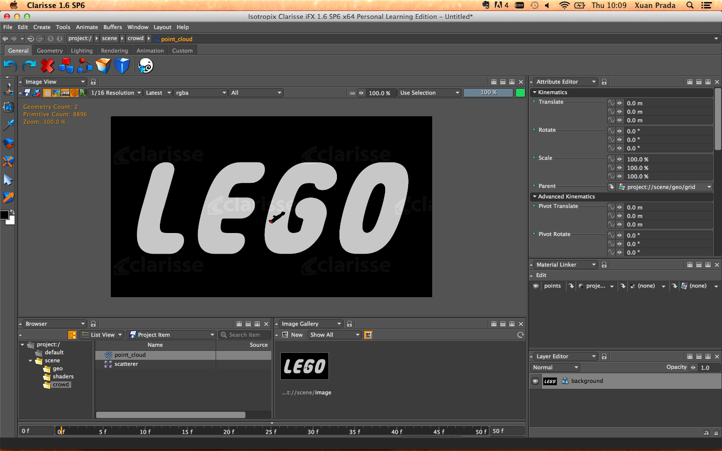The height and width of the screenshot is (451, 722).
Task: Click the LEGO thumbnail in Image Gallery
Action: tap(304, 366)
